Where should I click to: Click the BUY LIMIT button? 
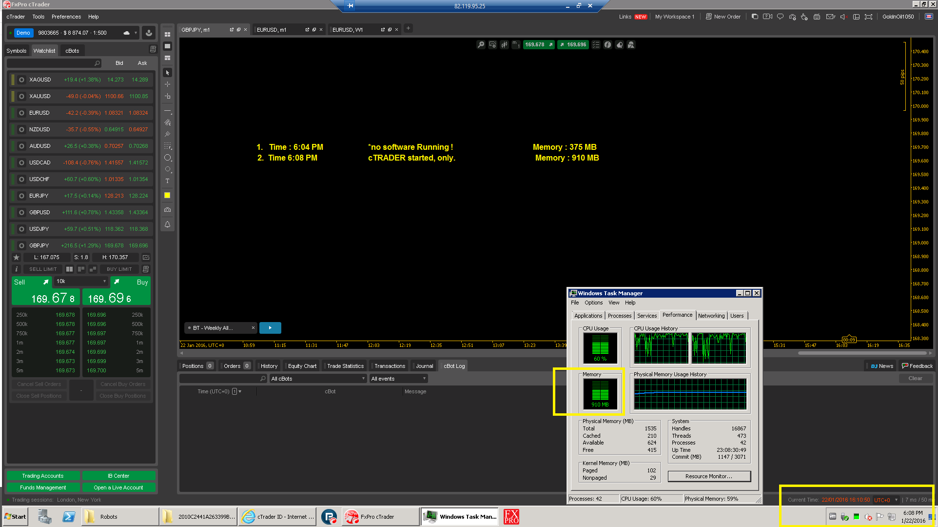click(x=119, y=269)
